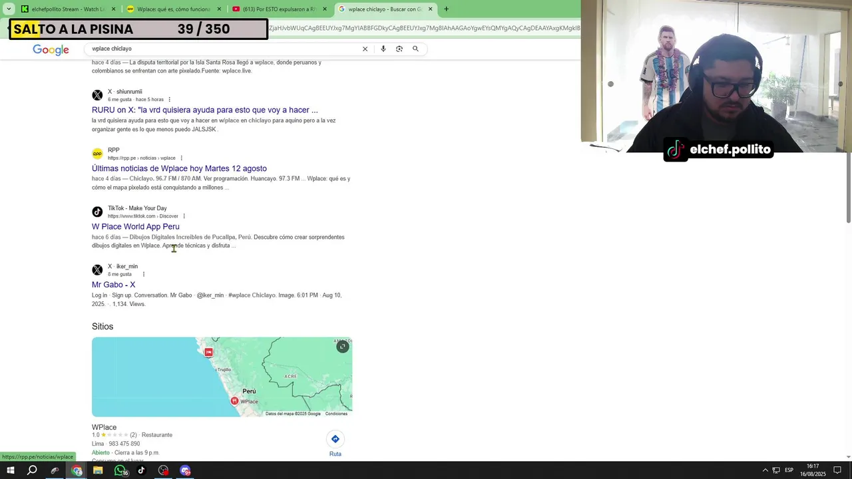This screenshot has width=852, height=479.
Task: Open Windows taskbar search
Action: [x=32, y=470]
